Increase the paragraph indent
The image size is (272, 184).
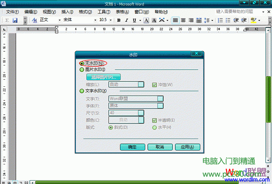(x=244, y=20)
